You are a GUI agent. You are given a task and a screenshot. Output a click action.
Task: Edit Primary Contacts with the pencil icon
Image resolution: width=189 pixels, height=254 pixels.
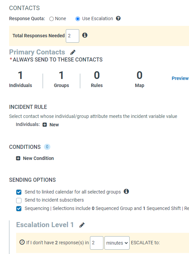pyautogui.click(x=73, y=52)
